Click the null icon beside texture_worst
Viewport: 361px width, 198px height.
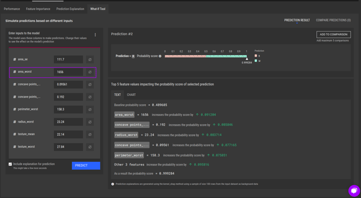click(x=90, y=147)
